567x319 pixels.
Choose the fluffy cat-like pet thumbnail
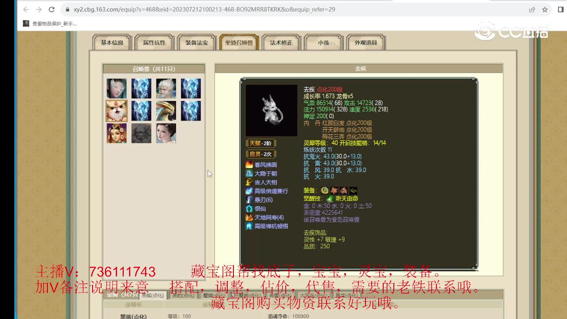click(117, 111)
